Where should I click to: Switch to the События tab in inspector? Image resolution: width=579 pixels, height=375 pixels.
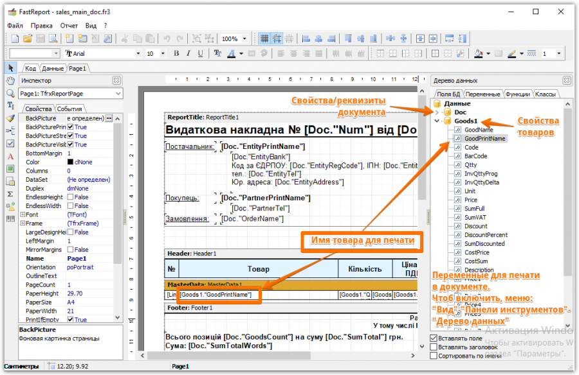tap(69, 109)
